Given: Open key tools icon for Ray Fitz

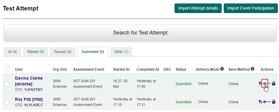Looking at the screenshot, I should [x=260, y=102].
